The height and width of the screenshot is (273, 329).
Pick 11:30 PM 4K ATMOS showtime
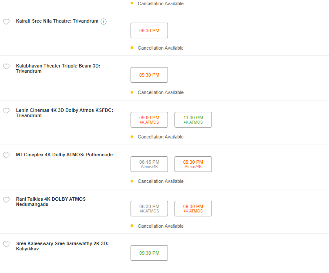[193, 120]
